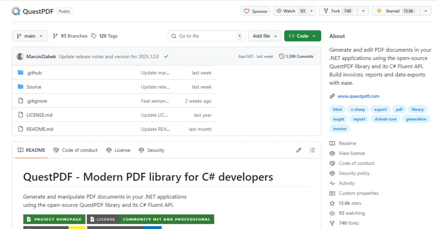This screenshot has width=437, height=229.
Task: Click MarcinZiabek's avatar thumbnail
Action: [20, 56]
